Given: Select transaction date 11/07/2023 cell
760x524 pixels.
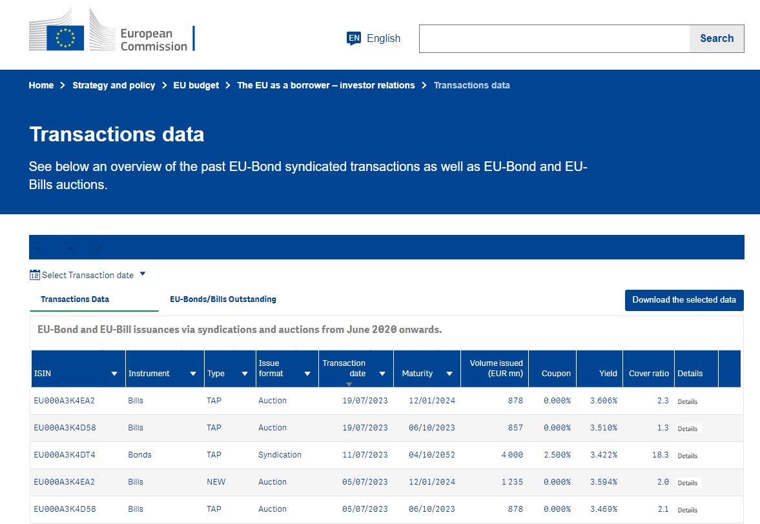Looking at the screenshot, I should (x=365, y=455).
